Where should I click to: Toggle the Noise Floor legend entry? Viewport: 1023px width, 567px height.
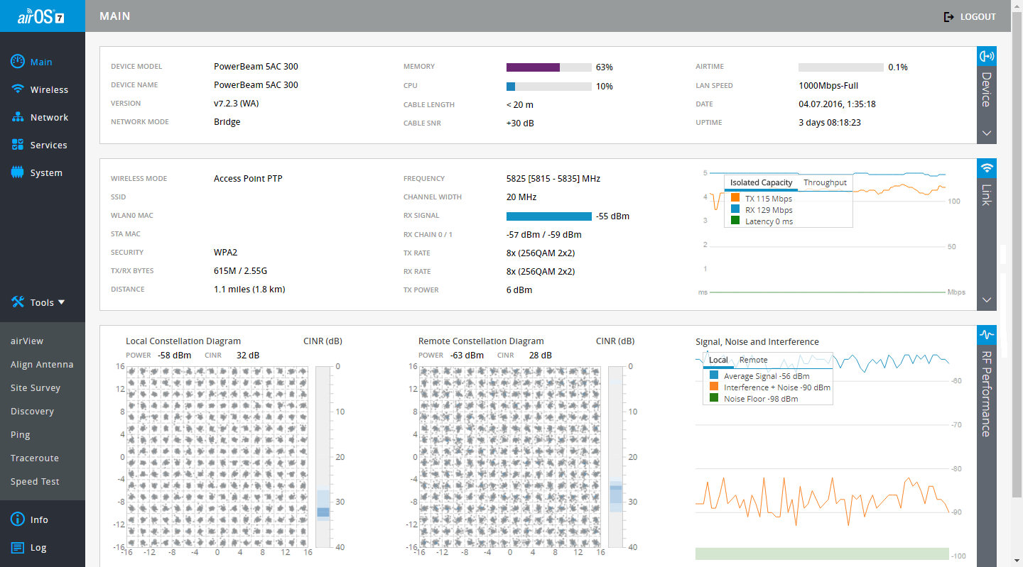pyautogui.click(x=753, y=399)
